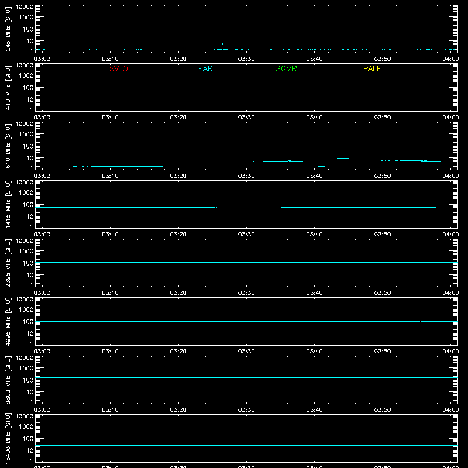Click the 04:00 tick label below 4995 MHz plot
This screenshot has height=468, width=468.
(x=450, y=352)
